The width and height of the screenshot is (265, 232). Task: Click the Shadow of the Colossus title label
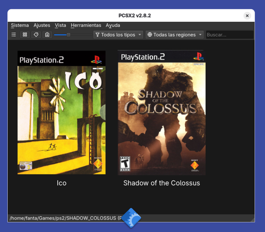coord(161,183)
